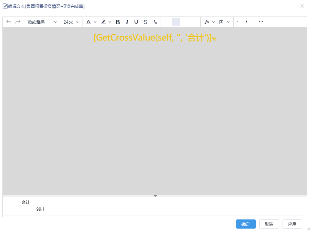
Task: Select the 合计 column header
Action: pos(26,202)
